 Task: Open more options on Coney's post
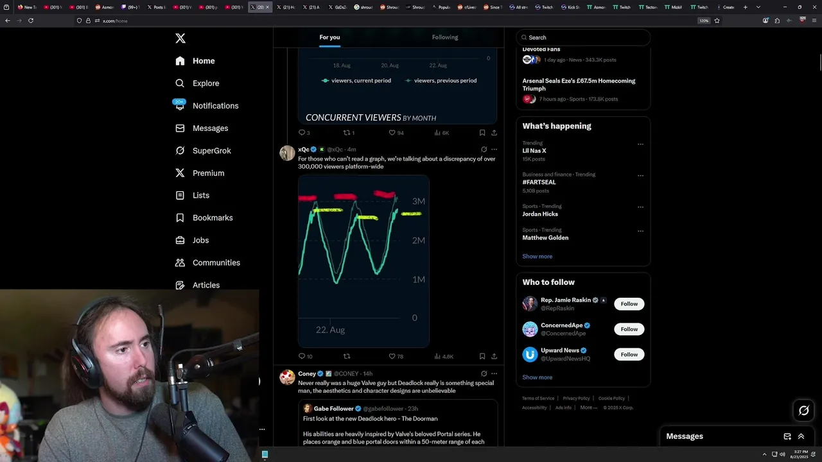pos(494,373)
